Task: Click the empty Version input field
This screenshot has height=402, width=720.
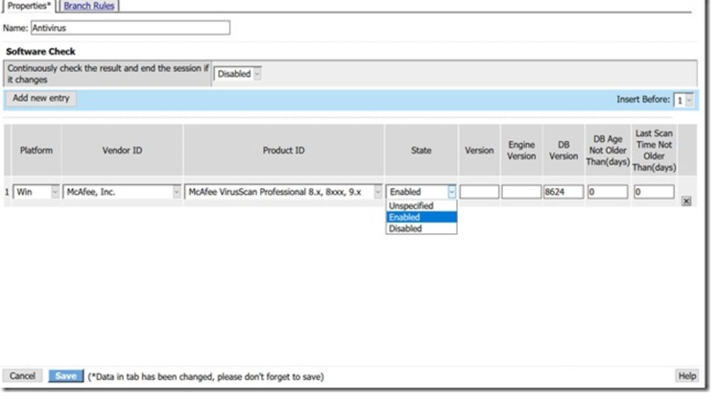Action: pyautogui.click(x=479, y=192)
